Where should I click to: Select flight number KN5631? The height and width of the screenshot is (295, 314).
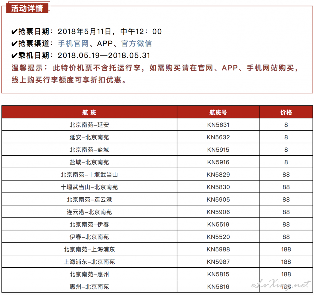(218, 125)
